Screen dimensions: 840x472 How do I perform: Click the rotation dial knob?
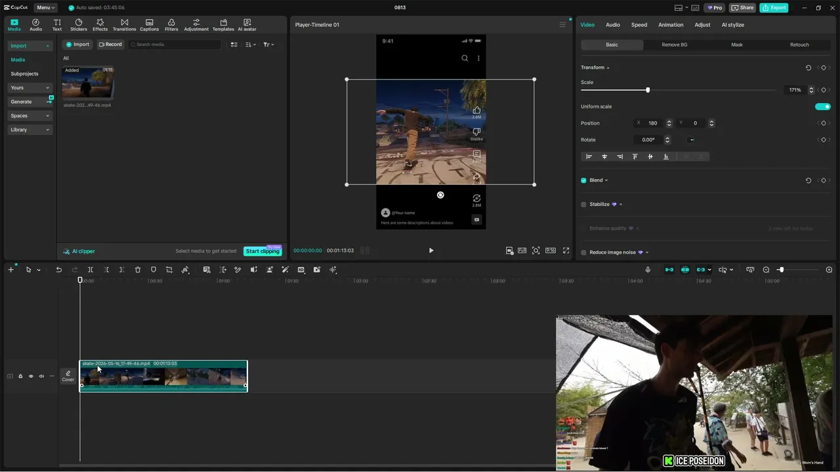point(691,140)
